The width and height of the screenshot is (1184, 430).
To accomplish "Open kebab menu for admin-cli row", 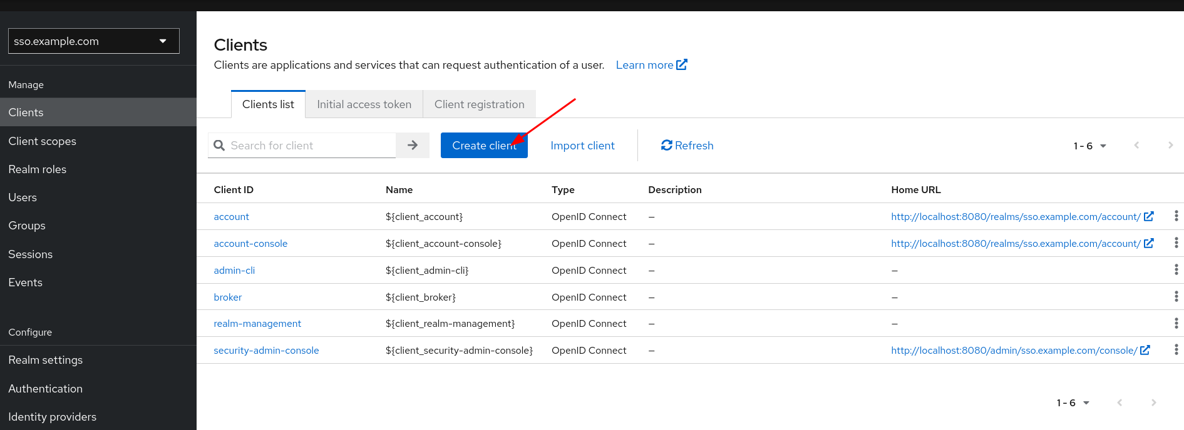I will point(1176,270).
